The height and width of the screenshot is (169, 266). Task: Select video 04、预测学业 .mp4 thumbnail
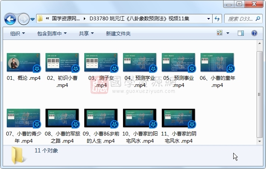point(140,62)
